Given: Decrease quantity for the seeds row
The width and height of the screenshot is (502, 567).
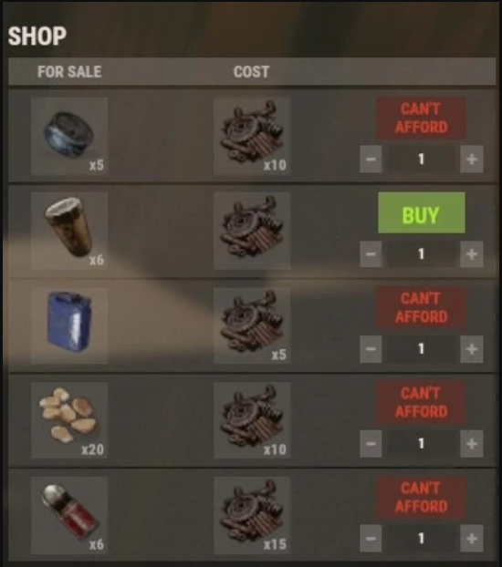Looking at the screenshot, I should (x=371, y=443).
